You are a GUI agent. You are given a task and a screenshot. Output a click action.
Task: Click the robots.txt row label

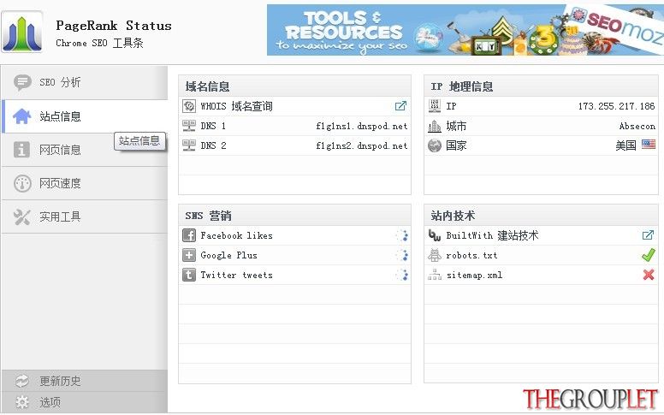coord(471,255)
